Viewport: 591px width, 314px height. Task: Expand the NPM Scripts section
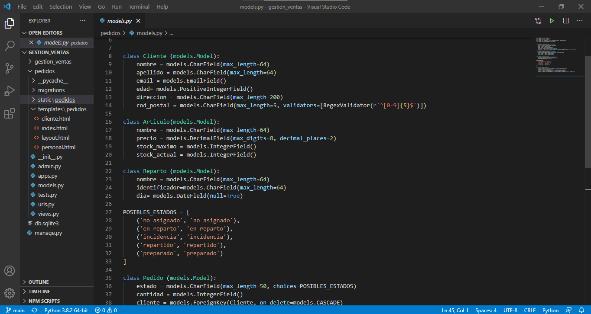(57, 301)
